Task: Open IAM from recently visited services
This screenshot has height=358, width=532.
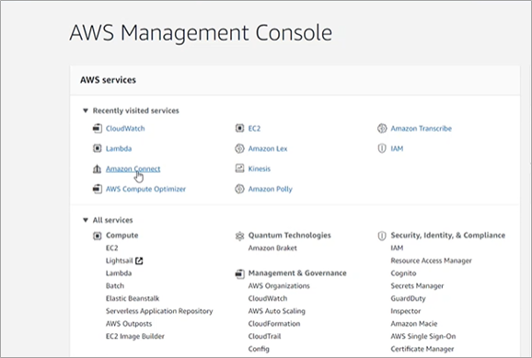Action: (397, 148)
